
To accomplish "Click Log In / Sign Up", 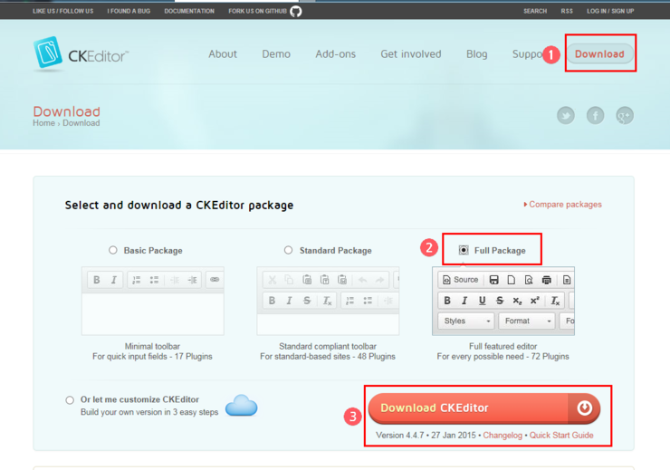I will tap(610, 11).
